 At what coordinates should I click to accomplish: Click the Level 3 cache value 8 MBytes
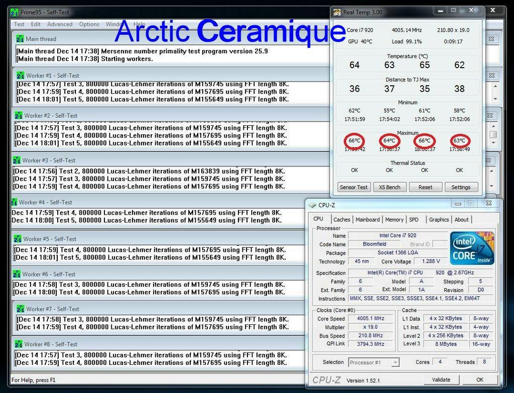pos(446,344)
